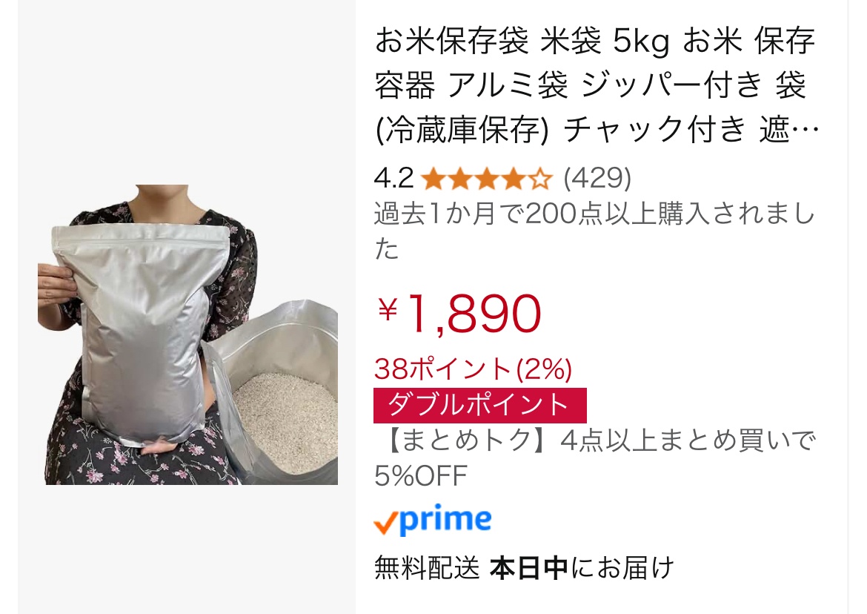The width and height of the screenshot is (867, 614).
Task: Click the ￥1,890 price
Action: pyautogui.click(x=459, y=314)
